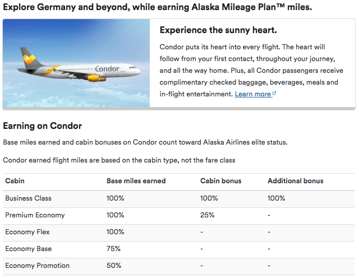Click the Economy Promotion row label
359x278 pixels.
(38, 266)
